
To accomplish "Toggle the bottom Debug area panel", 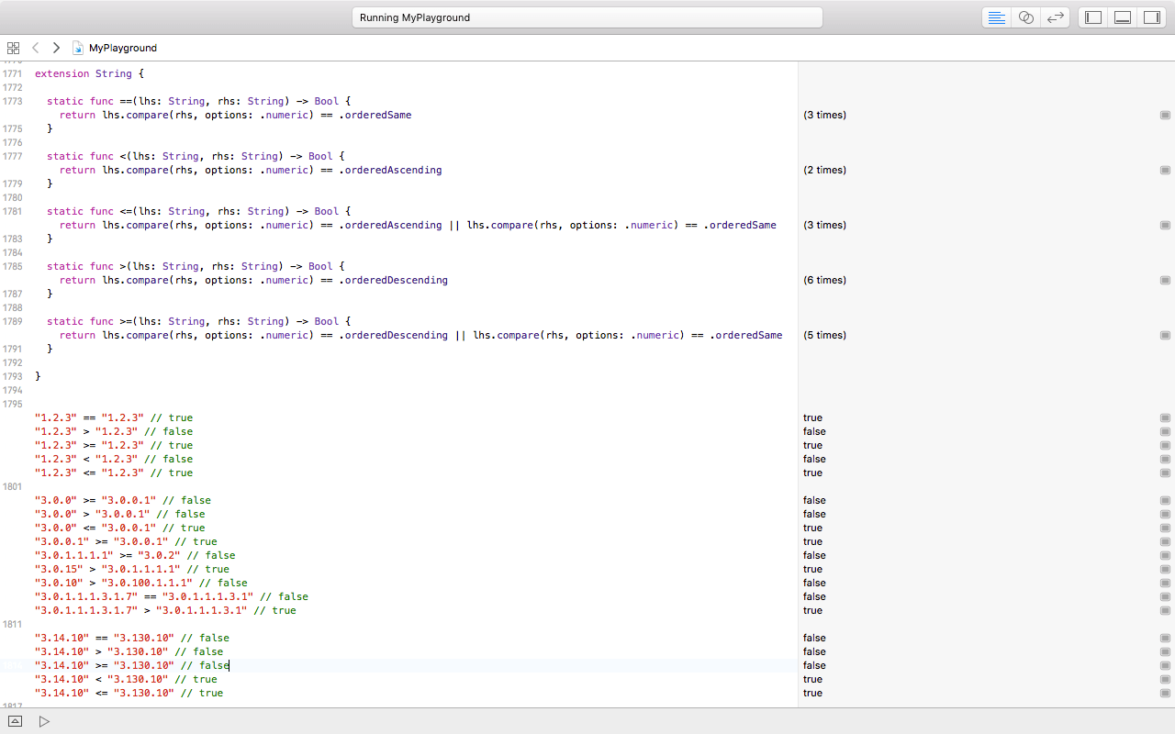I will point(1122,17).
